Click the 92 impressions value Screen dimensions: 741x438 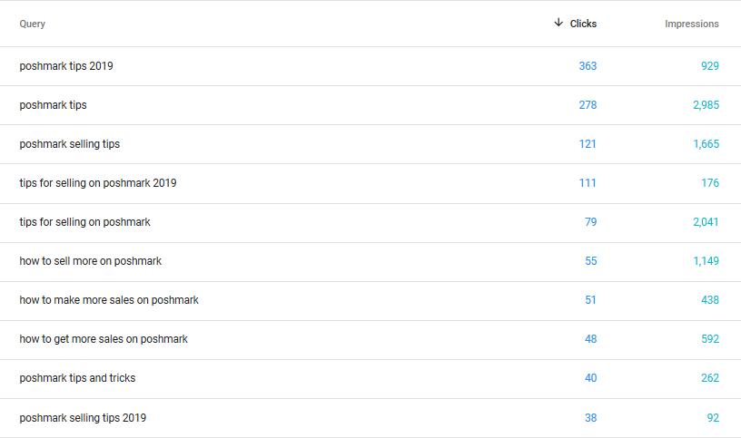[713, 418]
